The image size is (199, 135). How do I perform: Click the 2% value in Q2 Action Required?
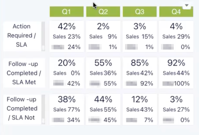pyautogui.click(x=103, y=27)
